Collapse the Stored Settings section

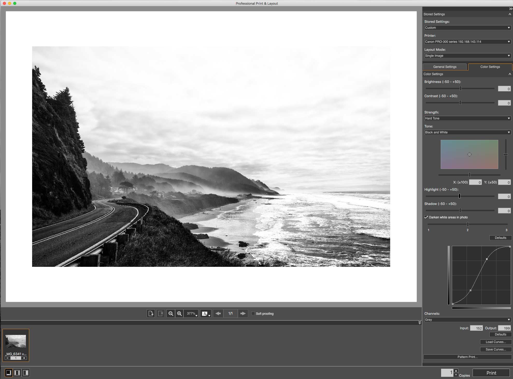[510, 14]
